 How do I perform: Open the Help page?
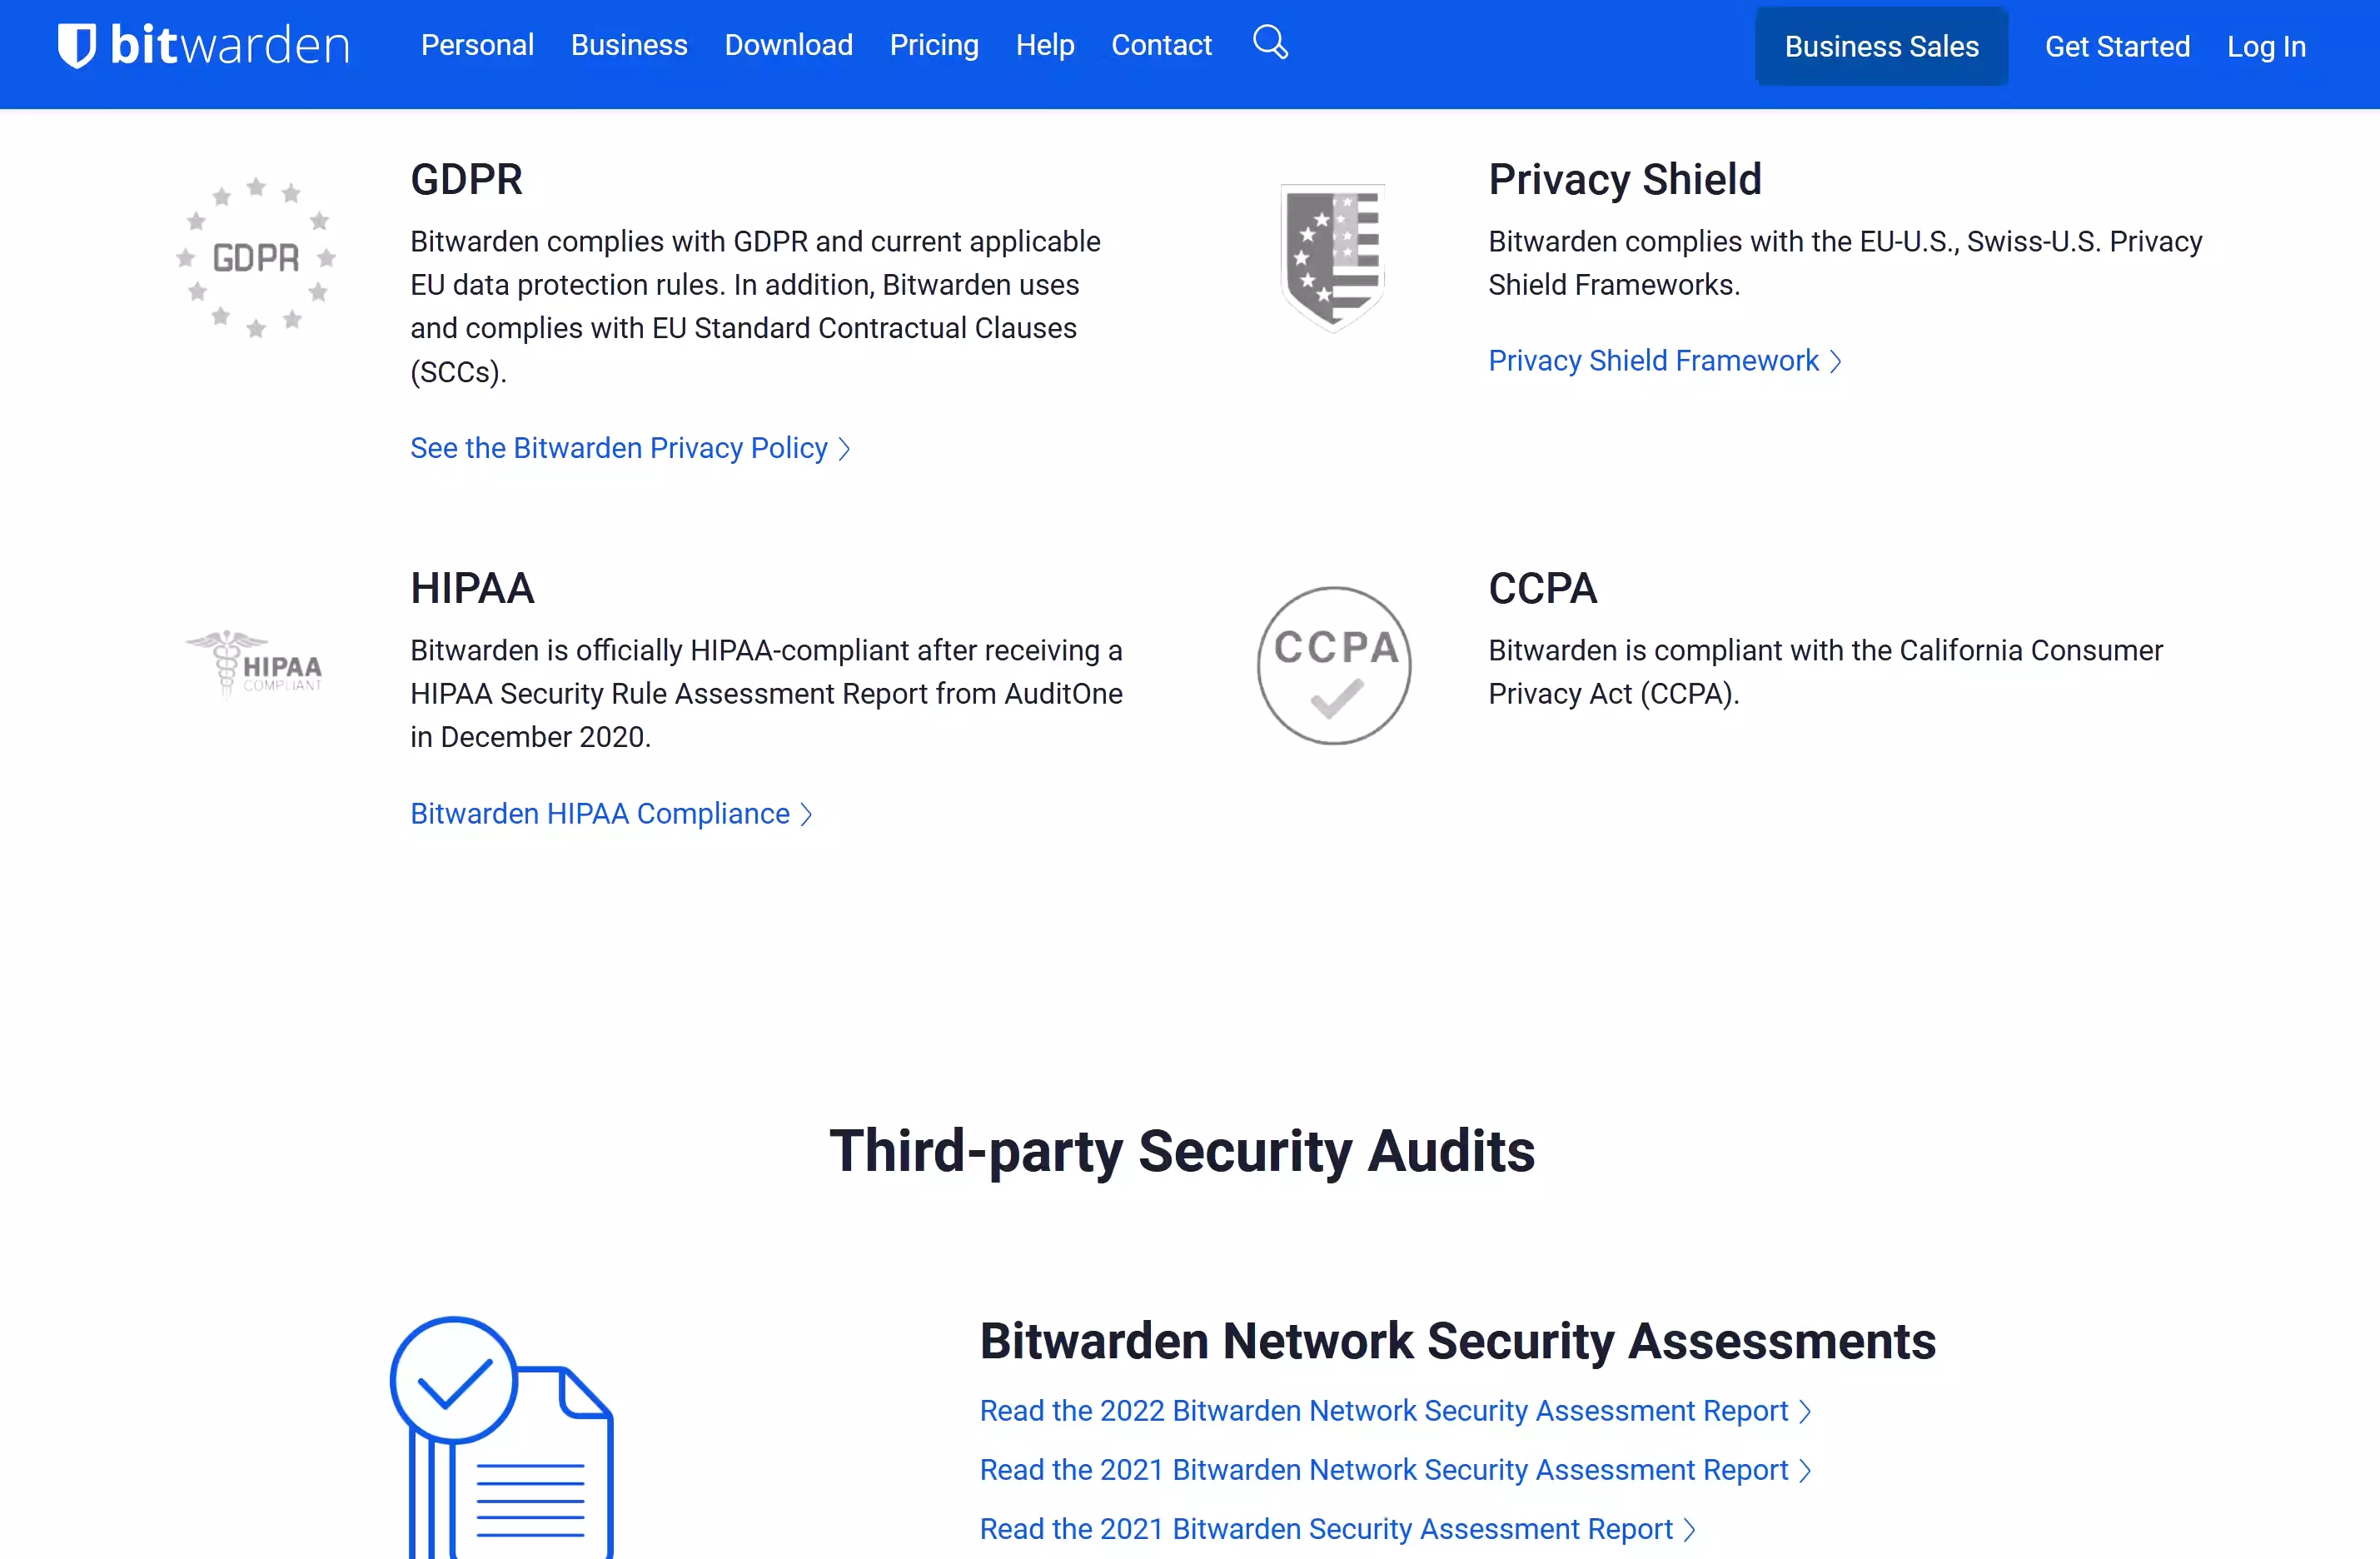(1044, 45)
